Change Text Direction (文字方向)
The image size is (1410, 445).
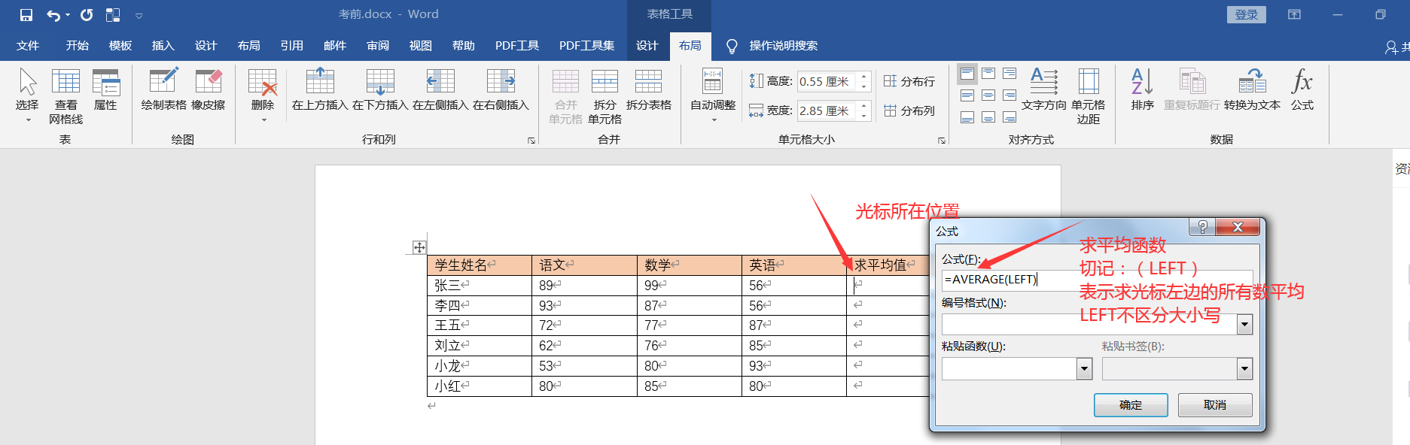click(1044, 89)
